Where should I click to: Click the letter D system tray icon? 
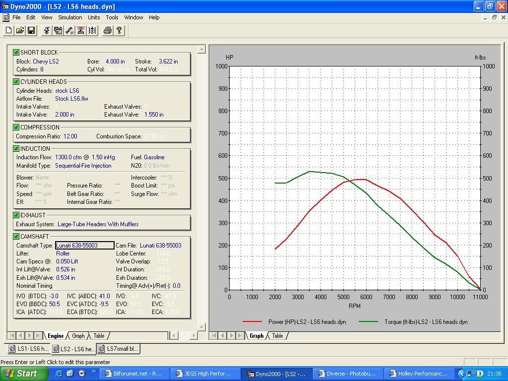[480, 374]
